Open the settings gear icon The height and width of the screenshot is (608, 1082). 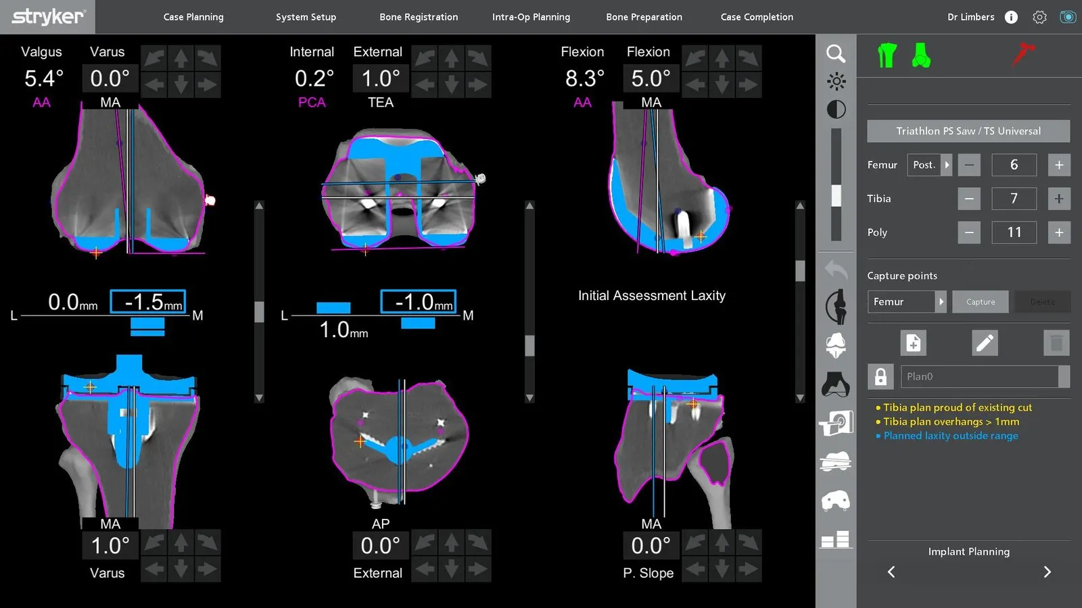(1039, 17)
